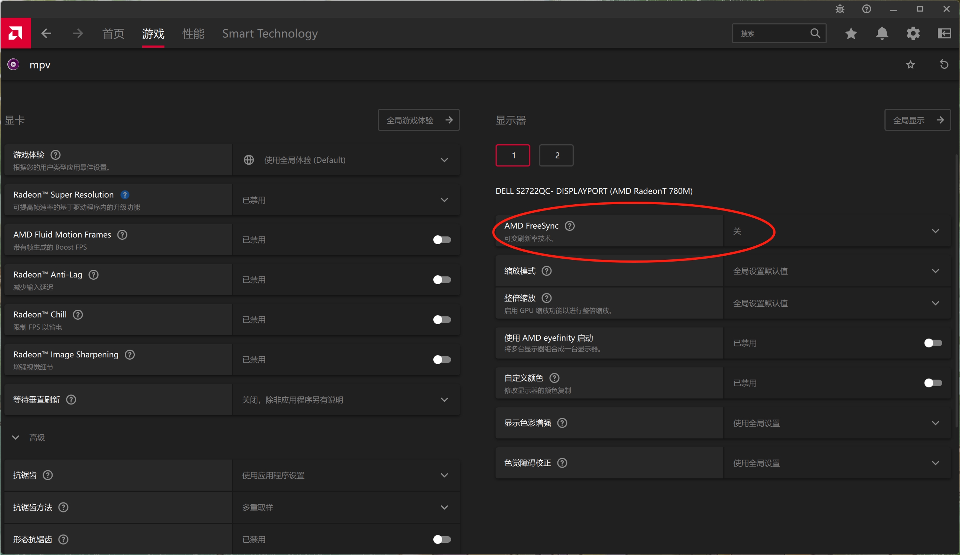Show help for 抗锯齿
Image resolution: width=960 pixels, height=555 pixels.
(x=48, y=475)
